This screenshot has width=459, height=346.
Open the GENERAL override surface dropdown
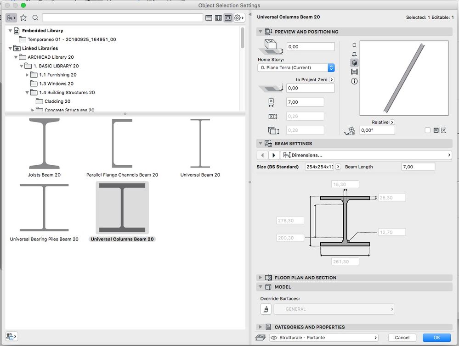pos(334,309)
